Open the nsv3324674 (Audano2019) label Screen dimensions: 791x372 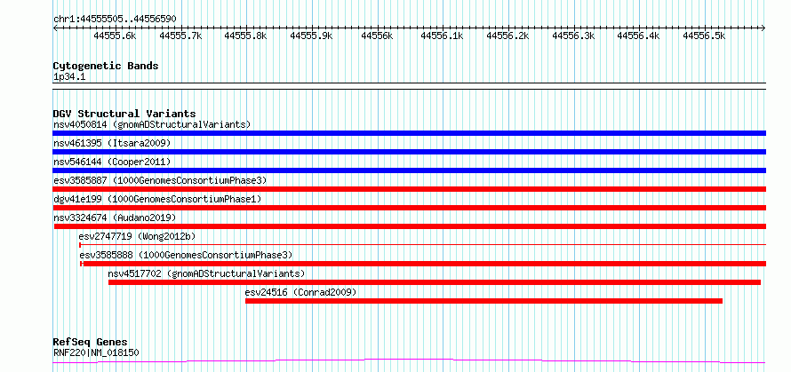[x=115, y=218]
